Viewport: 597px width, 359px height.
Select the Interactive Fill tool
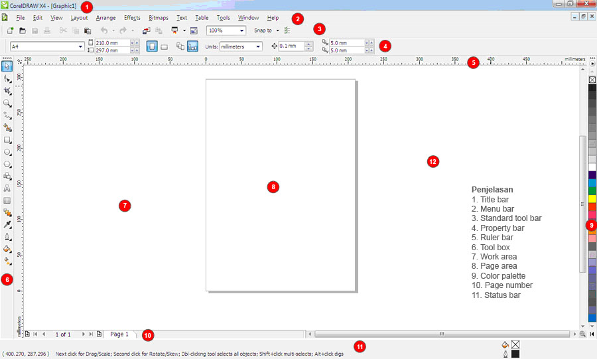7,261
